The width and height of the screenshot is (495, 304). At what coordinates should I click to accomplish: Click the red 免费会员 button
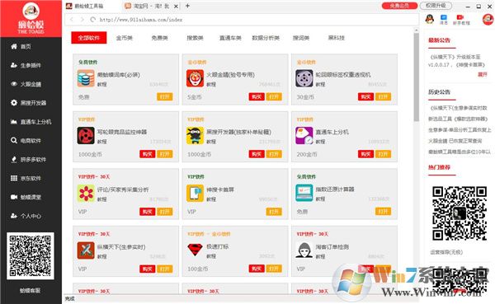(x=399, y=6)
